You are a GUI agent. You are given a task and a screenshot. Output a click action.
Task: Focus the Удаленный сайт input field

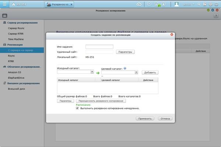pyautogui.click(x=99, y=52)
